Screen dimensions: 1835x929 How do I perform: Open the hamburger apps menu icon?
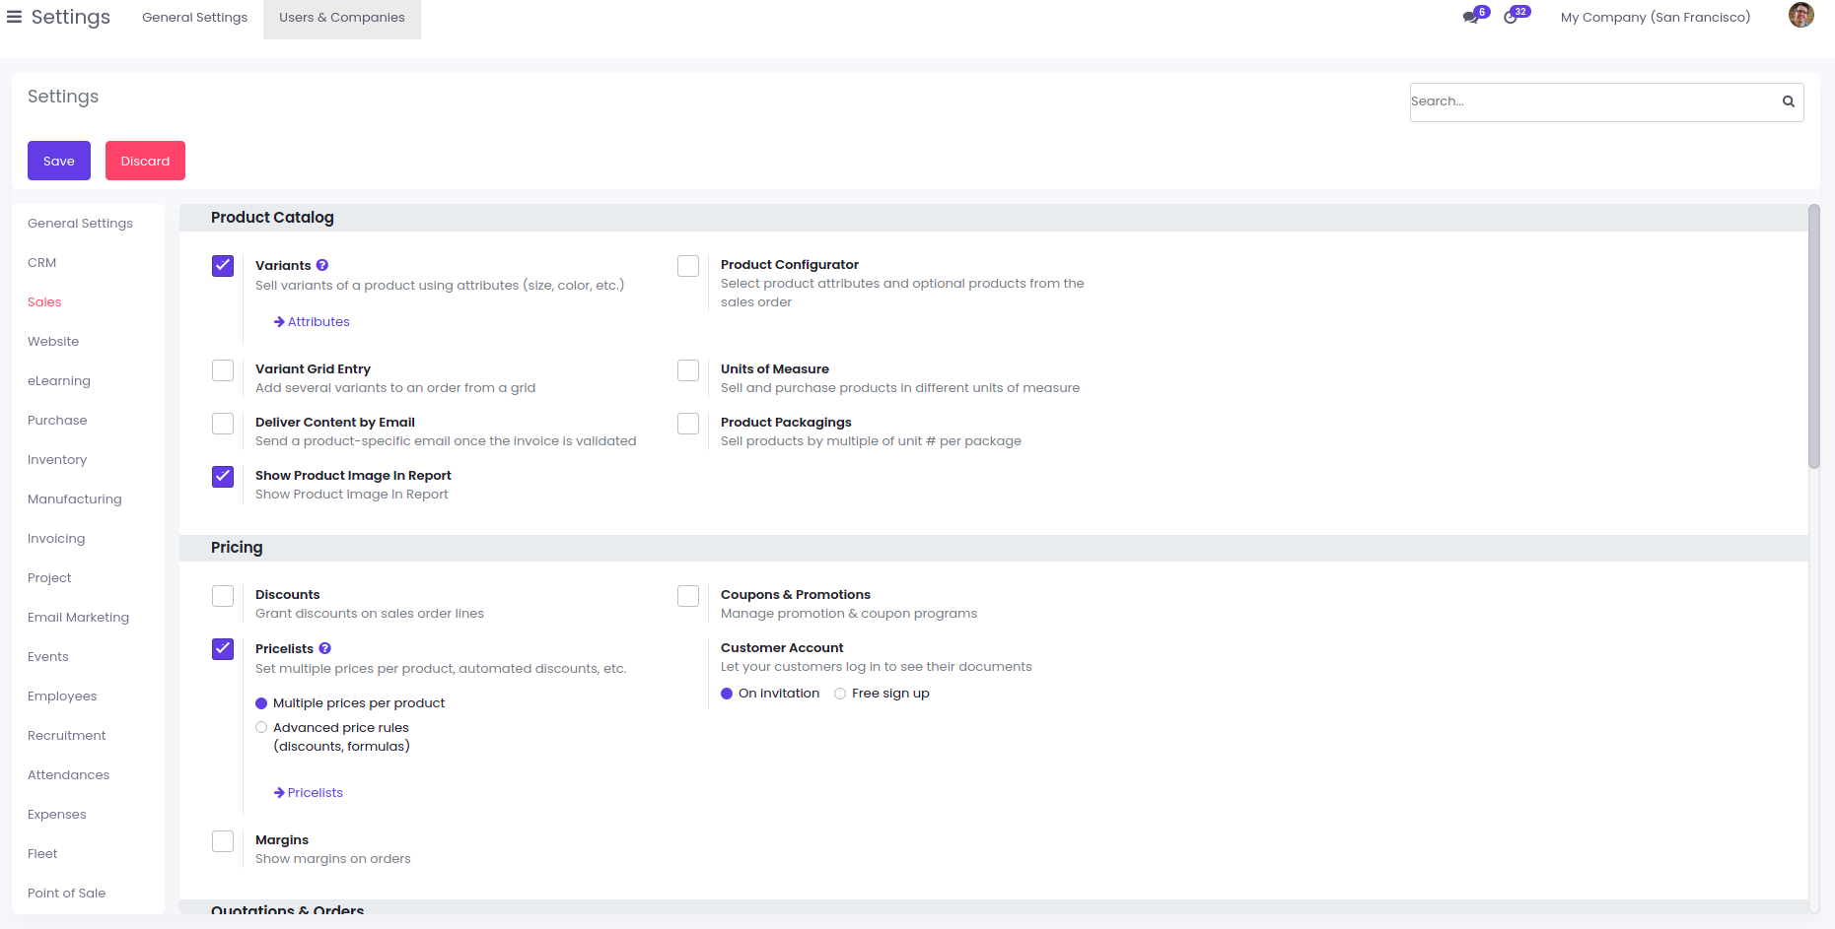click(x=15, y=17)
